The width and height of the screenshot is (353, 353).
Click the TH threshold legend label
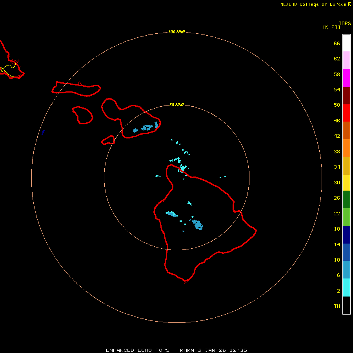click(337, 306)
